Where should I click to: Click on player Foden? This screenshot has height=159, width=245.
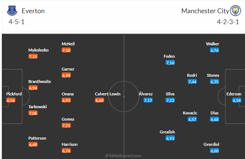169,56
